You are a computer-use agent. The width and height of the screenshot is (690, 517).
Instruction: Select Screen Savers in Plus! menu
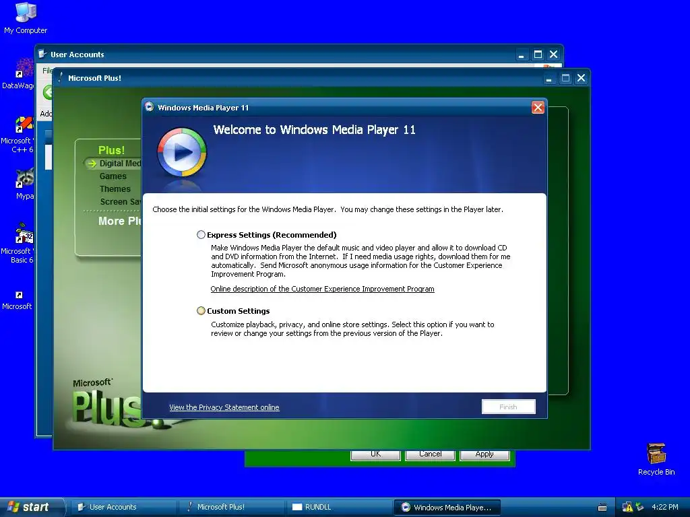point(120,202)
